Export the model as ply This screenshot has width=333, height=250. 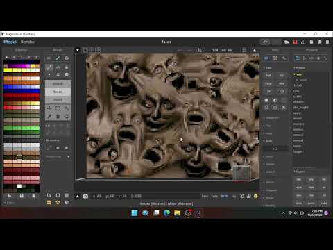[311, 180]
